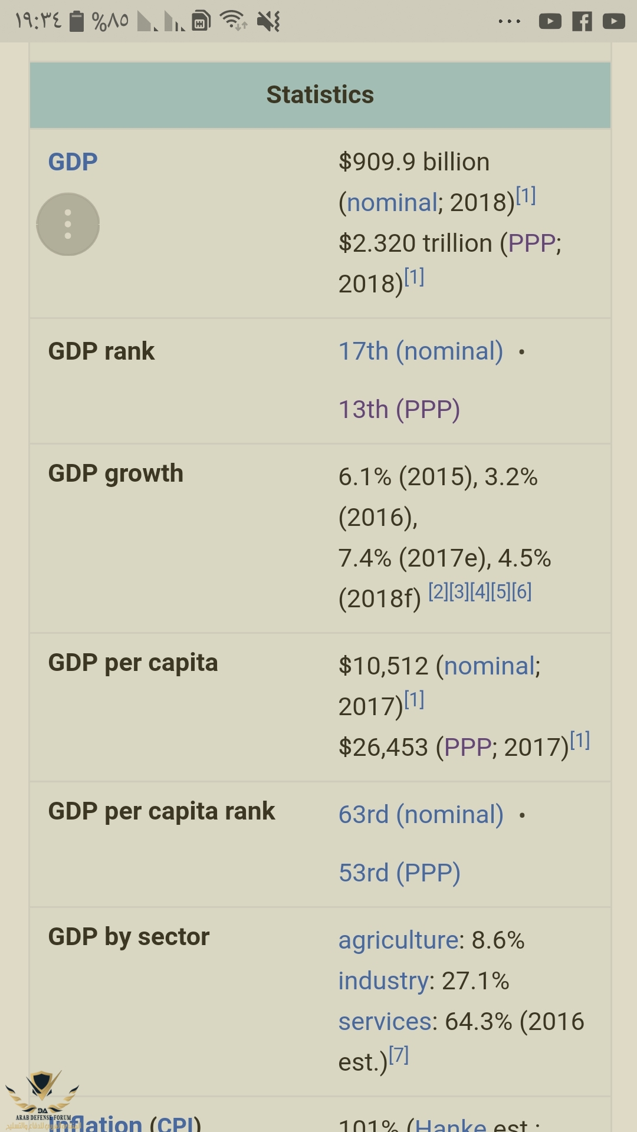Follow the industry sector link
This screenshot has width=637, height=1132.
(383, 981)
